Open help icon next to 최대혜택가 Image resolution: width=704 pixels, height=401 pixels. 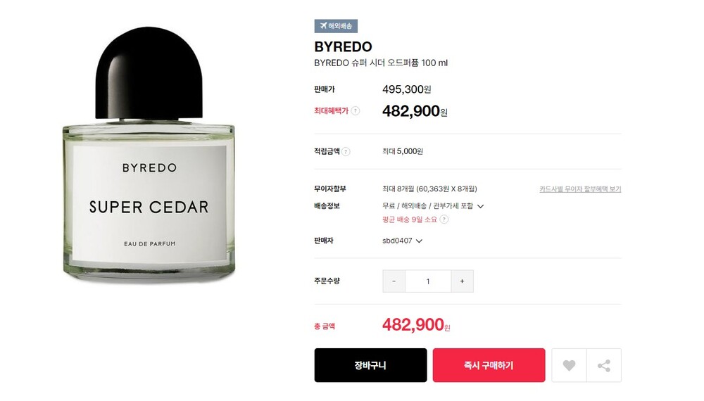(355, 110)
